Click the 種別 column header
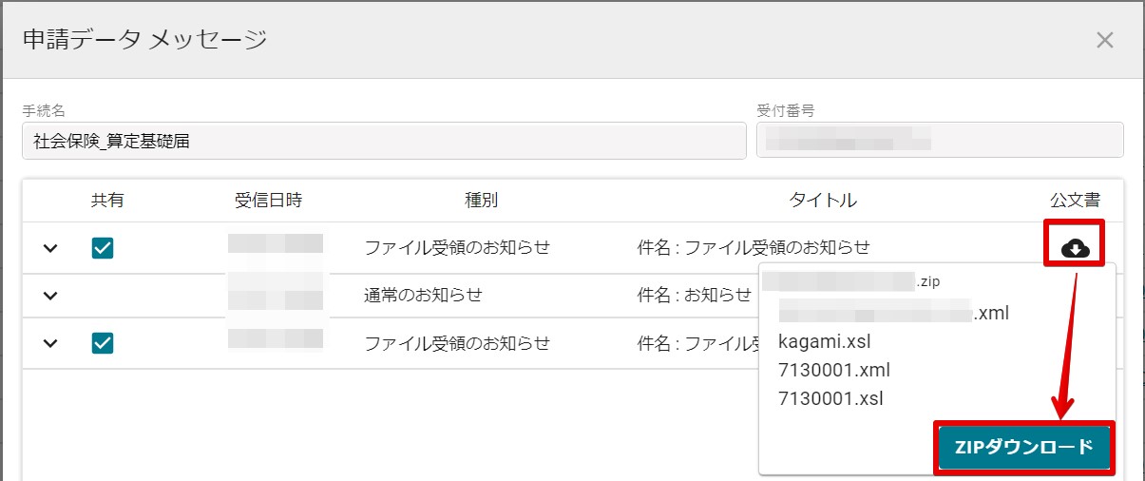Screen dimensions: 1145x481 pos(481,201)
